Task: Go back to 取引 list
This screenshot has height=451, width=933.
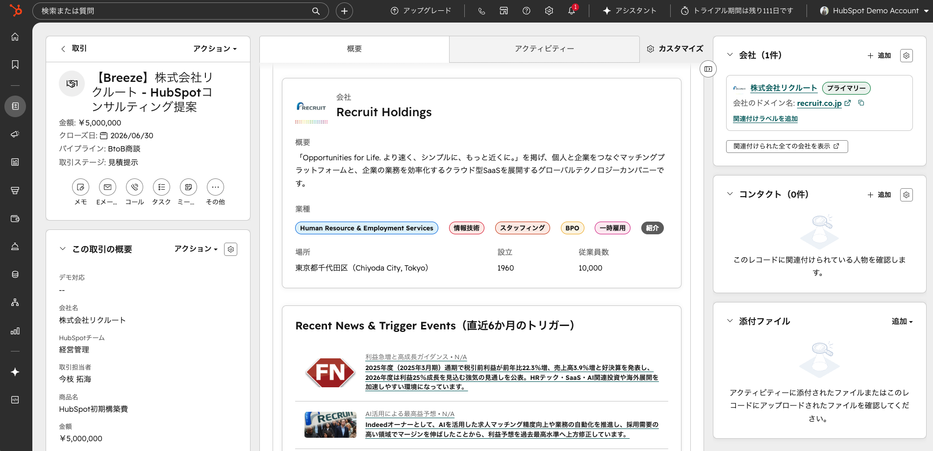Action: click(74, 49)
